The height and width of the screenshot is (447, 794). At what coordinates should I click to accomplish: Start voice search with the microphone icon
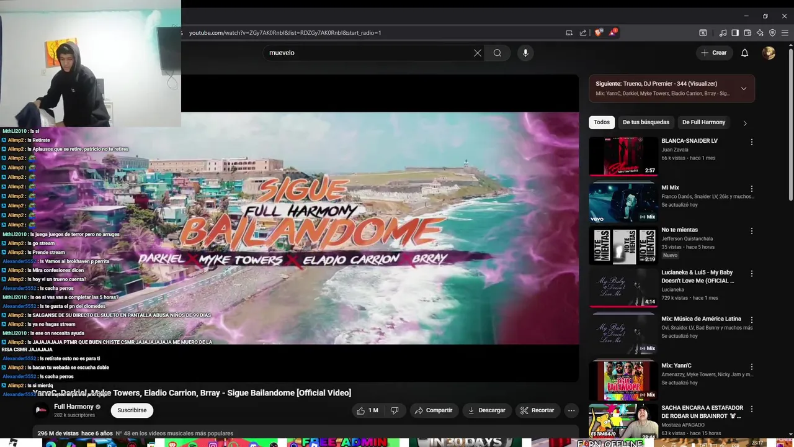(x=525, y=53)
